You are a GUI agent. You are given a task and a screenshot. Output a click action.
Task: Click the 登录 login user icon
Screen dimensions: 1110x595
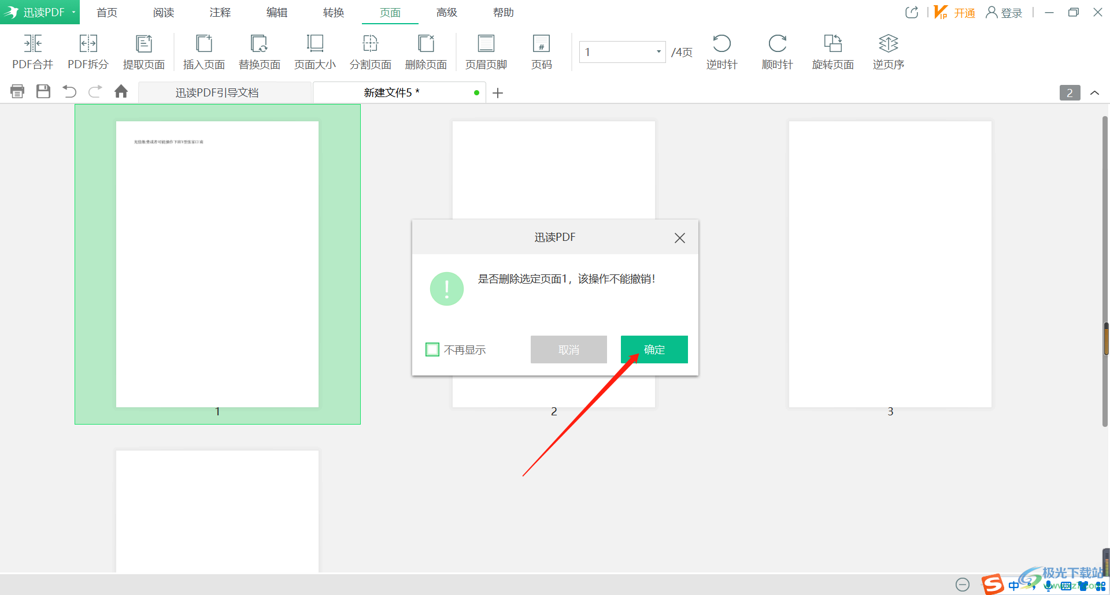click(x=1004, y=12)
